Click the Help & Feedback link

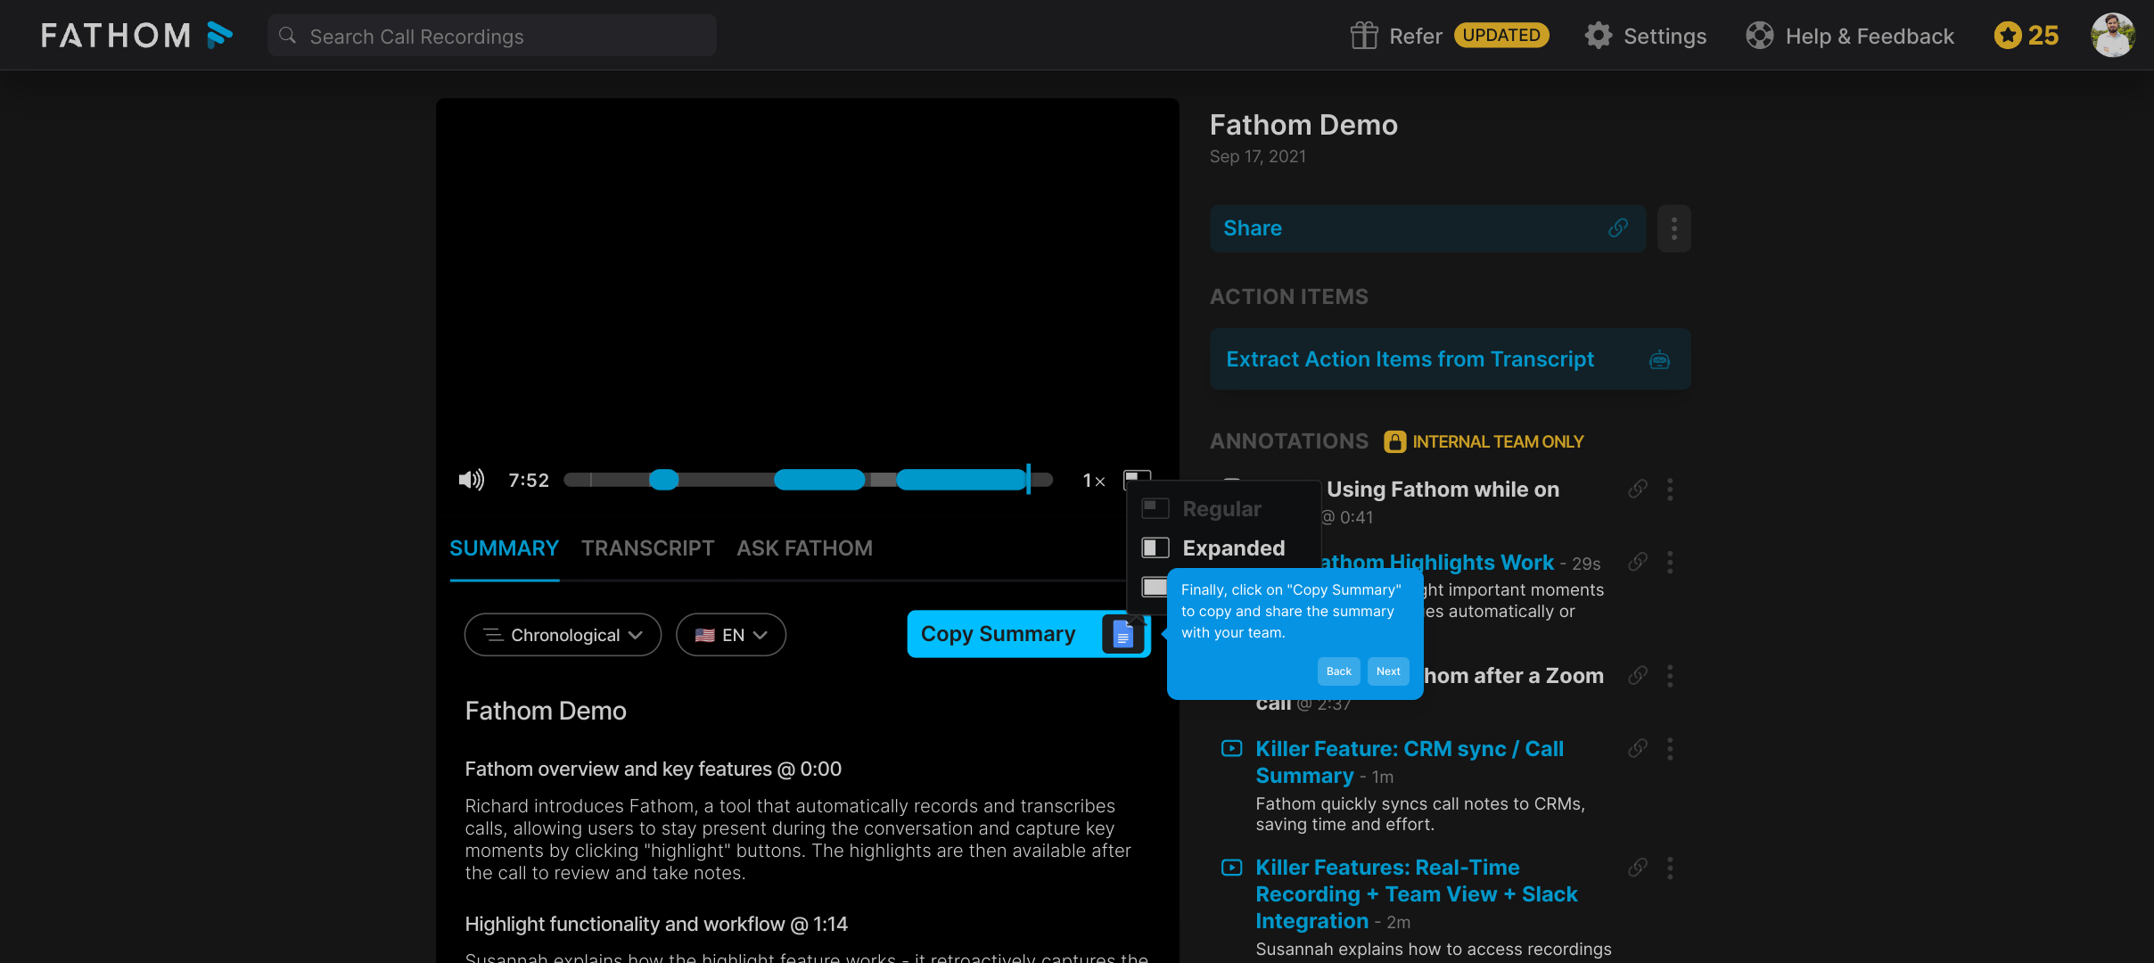click(x=1870, y=37)
